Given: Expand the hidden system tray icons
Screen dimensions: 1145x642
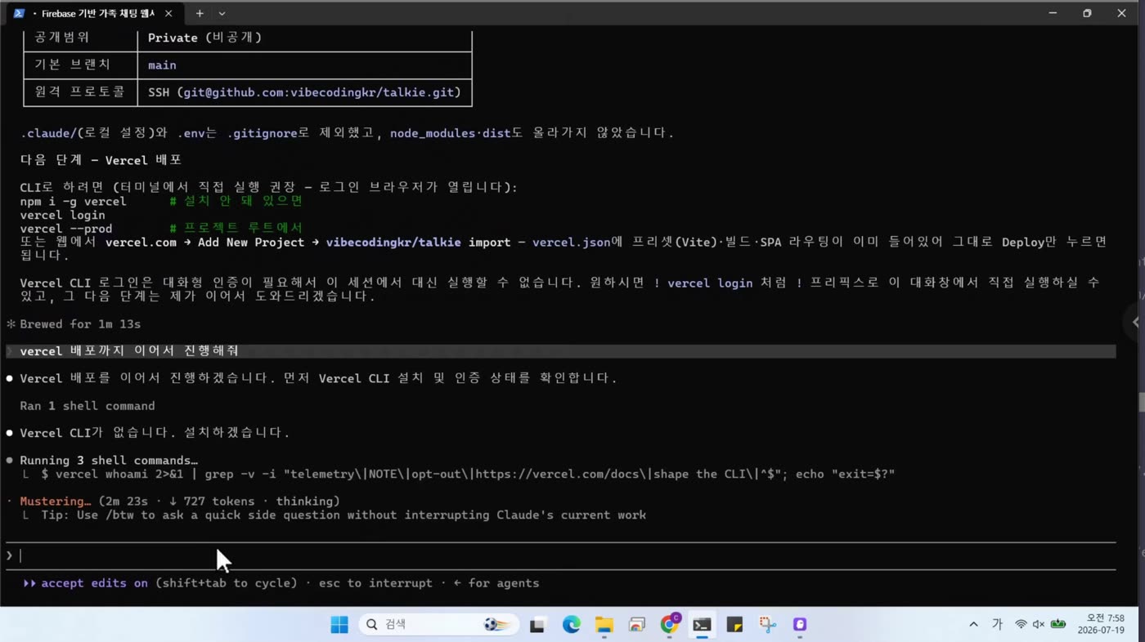Looking at the screenshot, I should tap(973, 625).
